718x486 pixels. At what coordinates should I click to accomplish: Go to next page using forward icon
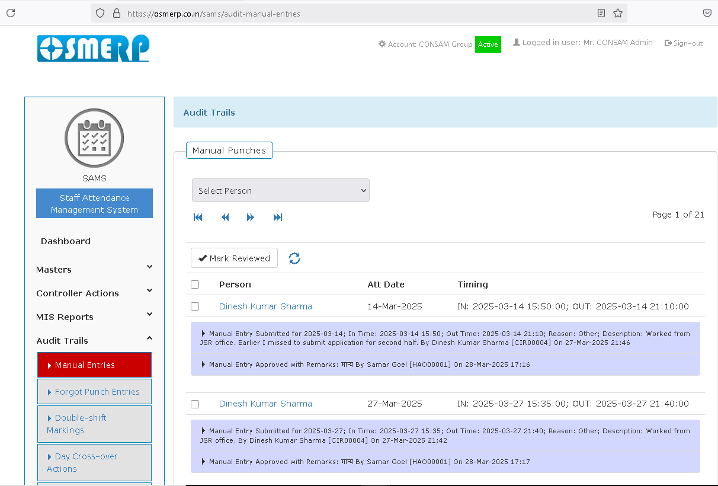251,218
